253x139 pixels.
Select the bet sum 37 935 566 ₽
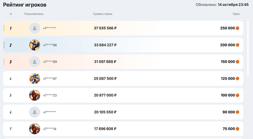tap(105, 28)
